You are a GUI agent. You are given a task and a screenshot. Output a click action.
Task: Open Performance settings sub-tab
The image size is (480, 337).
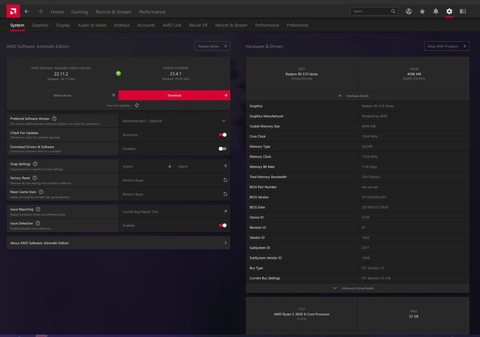click(x=267, y=25)
